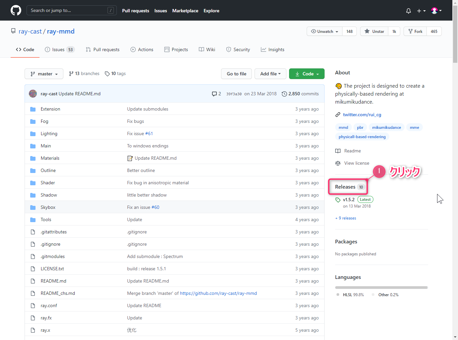Expand the master branch selector

click(x=44, y=74)
